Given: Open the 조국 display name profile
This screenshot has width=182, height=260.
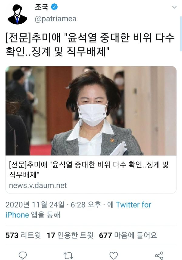Looking at the screenshot, I should [42, 7].
